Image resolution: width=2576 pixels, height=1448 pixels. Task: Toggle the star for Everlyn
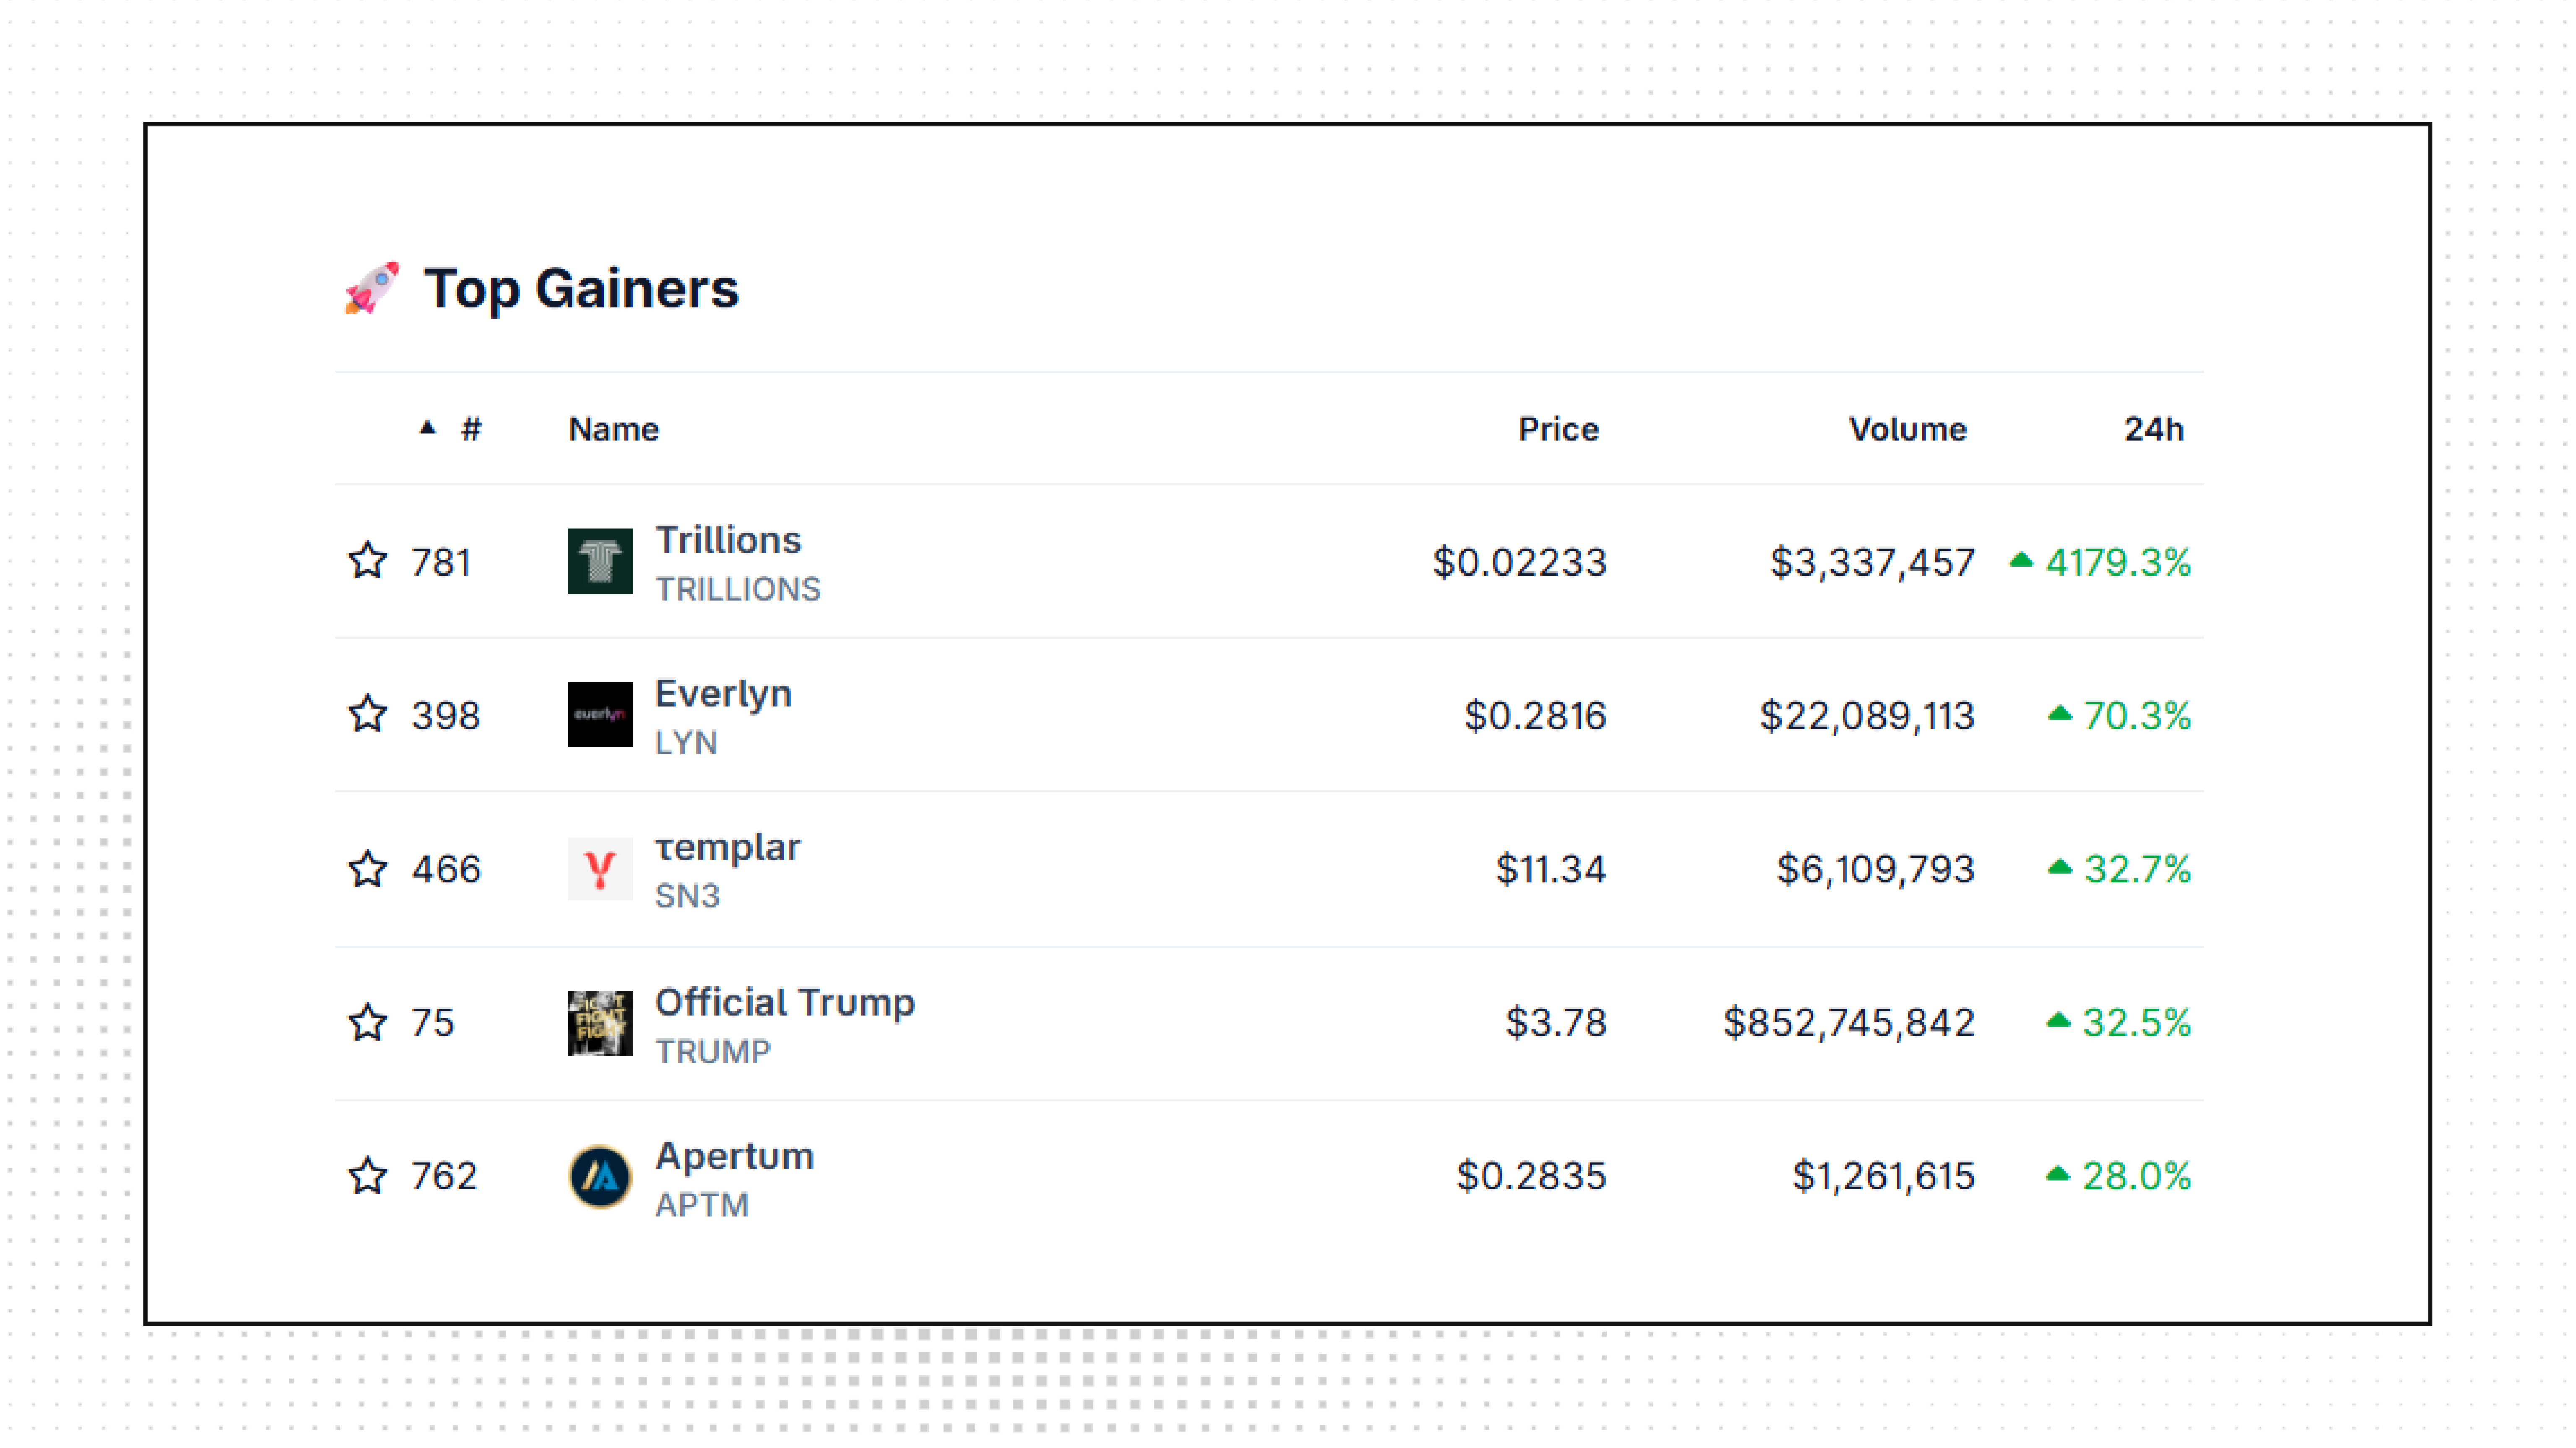coord(367,714)
